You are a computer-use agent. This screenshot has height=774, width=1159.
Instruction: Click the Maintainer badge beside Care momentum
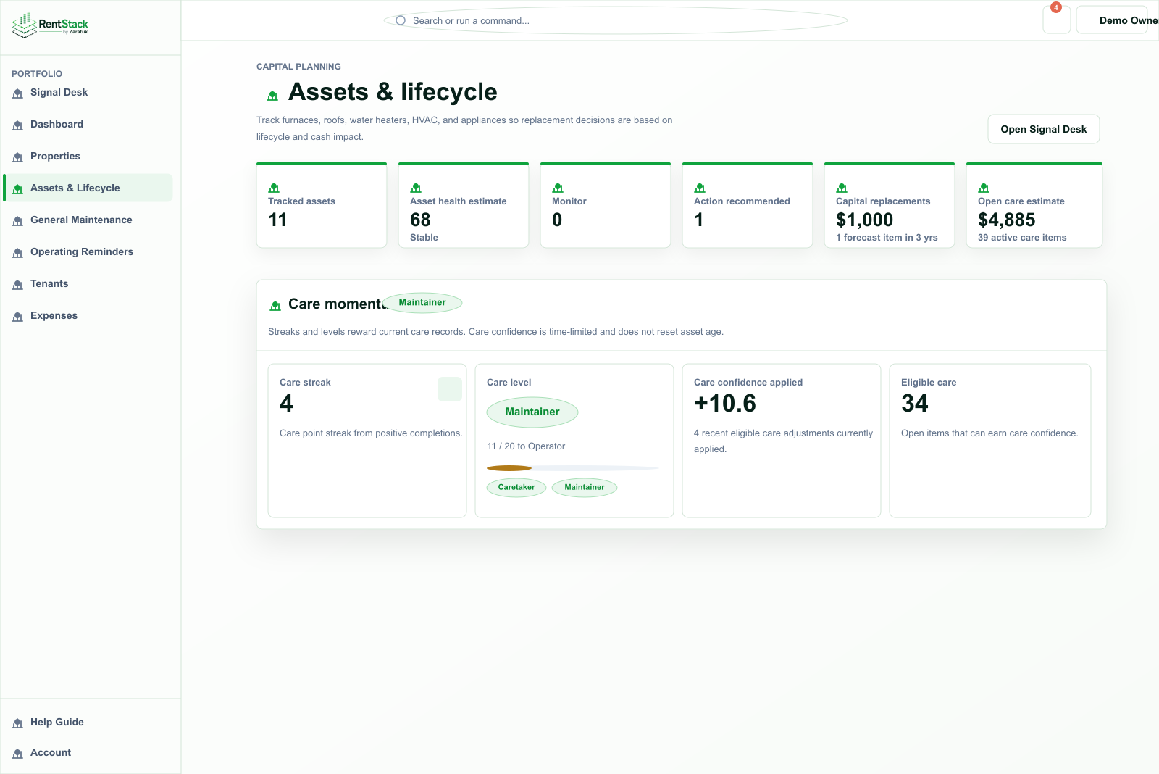[422, 302]
